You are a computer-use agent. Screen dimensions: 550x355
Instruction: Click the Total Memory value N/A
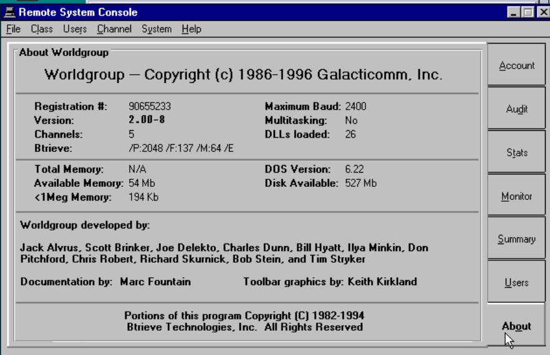(x=137, y=169)
